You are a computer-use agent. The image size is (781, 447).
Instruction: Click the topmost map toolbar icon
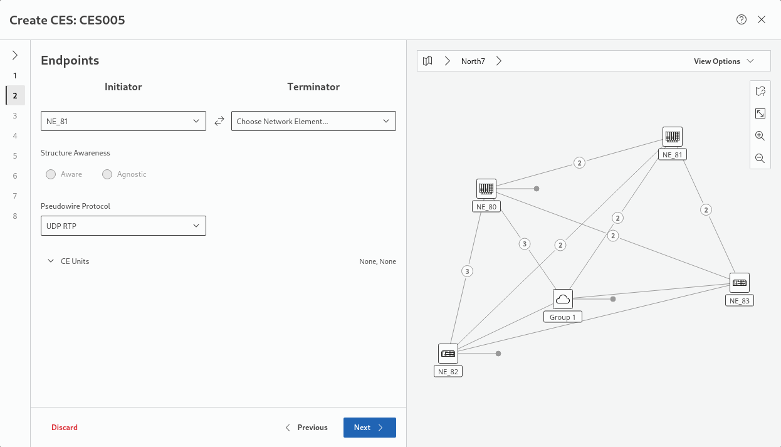(760, 91)
